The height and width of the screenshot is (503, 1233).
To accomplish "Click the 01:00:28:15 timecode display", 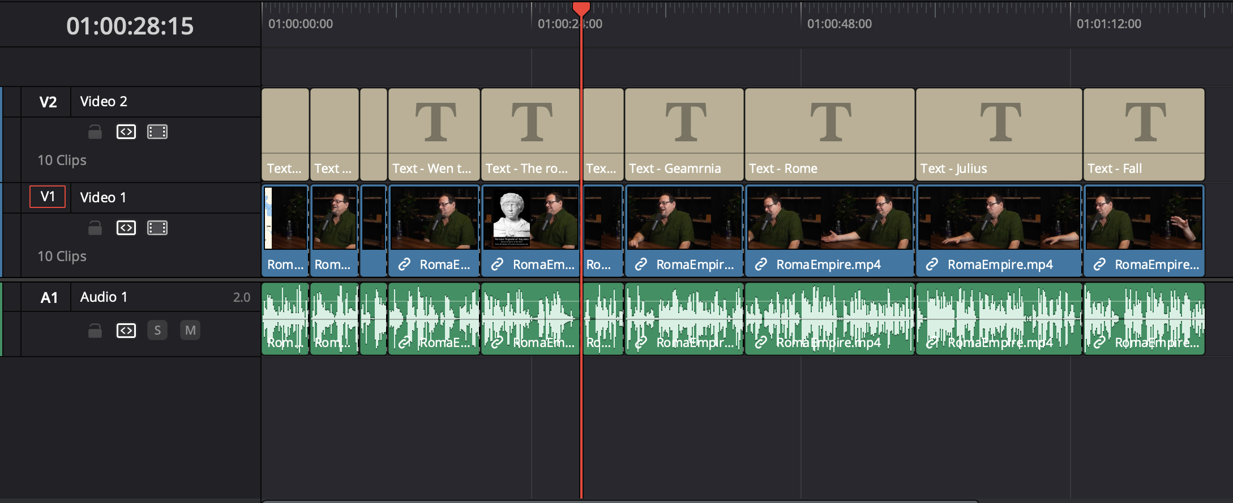I will pyautogui.click(x=130, y=26).
